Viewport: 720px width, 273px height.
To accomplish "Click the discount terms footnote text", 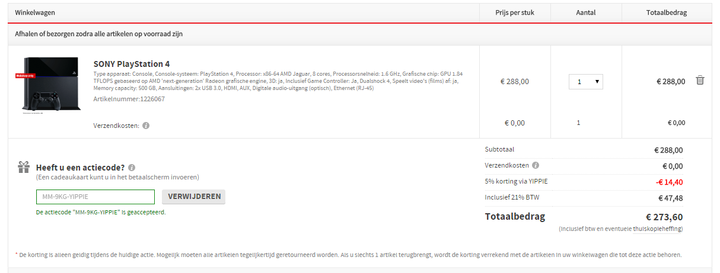I will (348, 255).
